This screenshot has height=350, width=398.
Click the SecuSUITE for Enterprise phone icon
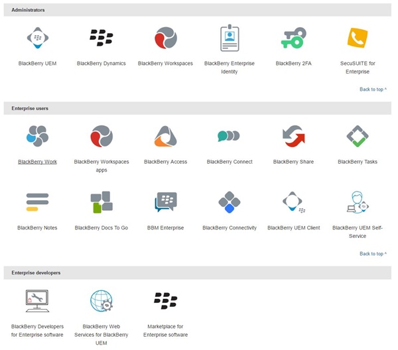pos(358,38)
